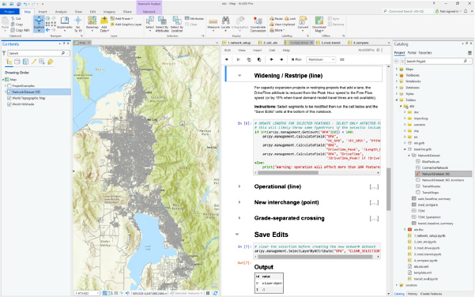Screen dimensions: 475x297
Task: Open the Bookmarks gallery
Action: point(64,24)
